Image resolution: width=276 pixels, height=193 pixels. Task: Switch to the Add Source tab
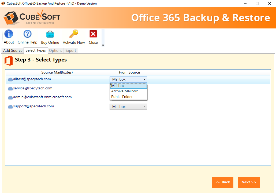[x=13, y=50]
